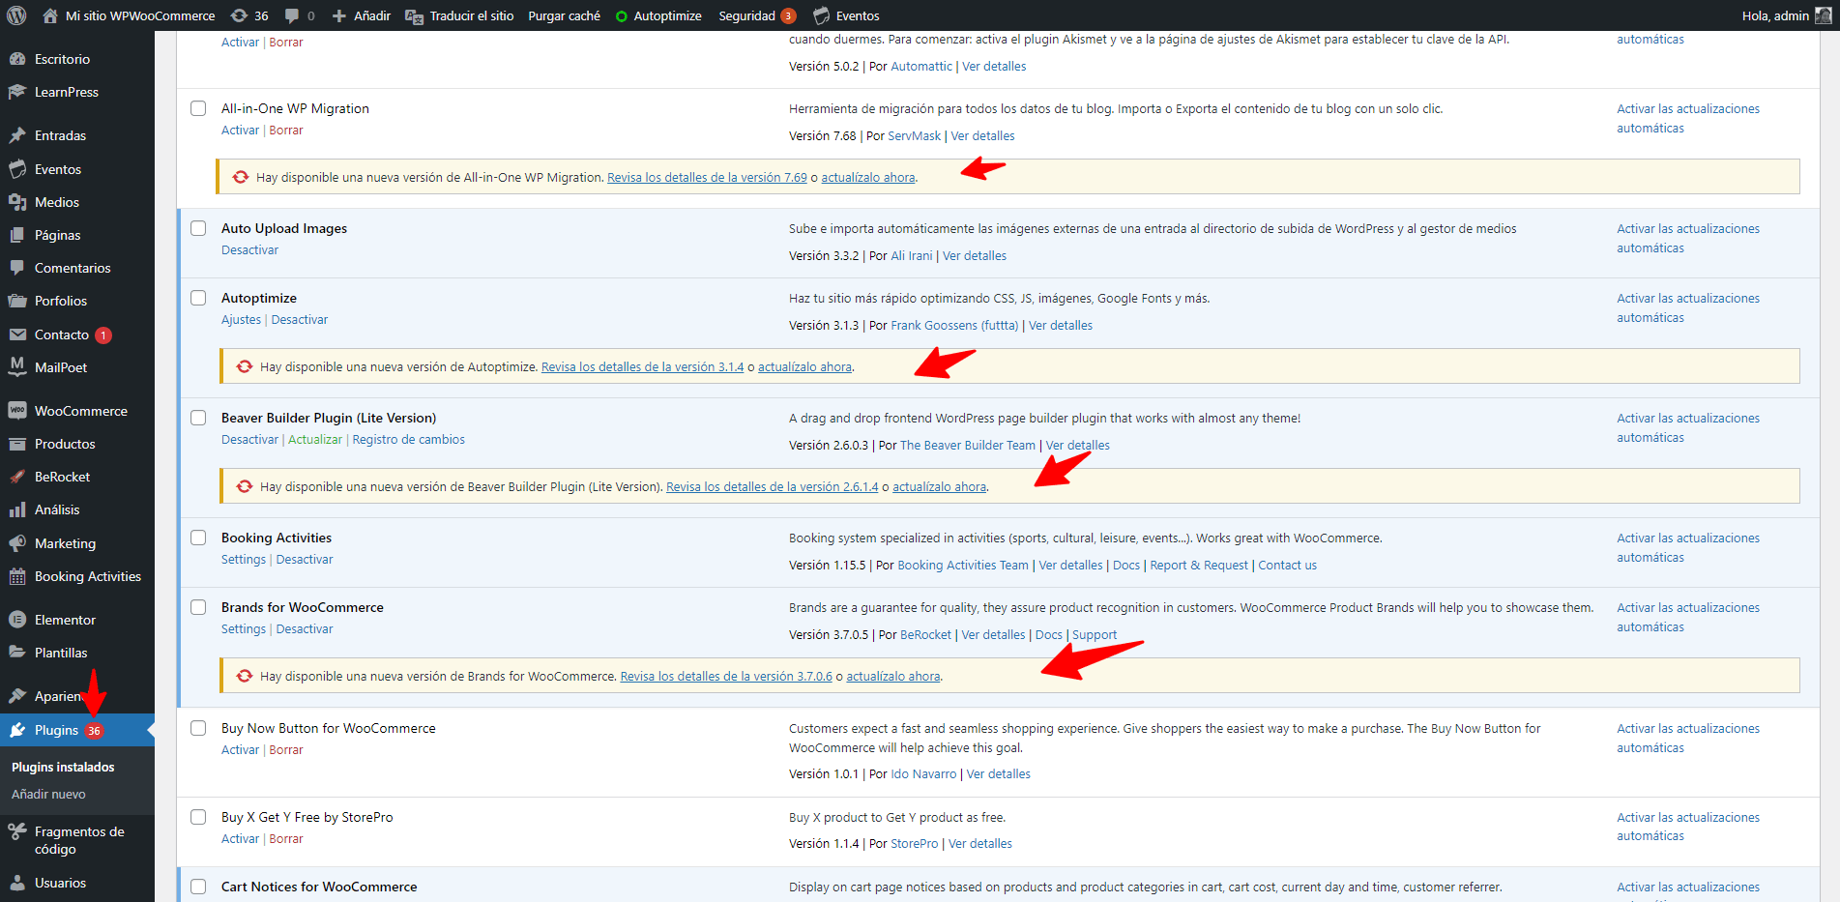Image resolution: width=1840 pixels, height=902 pixels.
Task: Tick the Buy Now Button for WooCommerce checkbox
Action: coord(198,728)
